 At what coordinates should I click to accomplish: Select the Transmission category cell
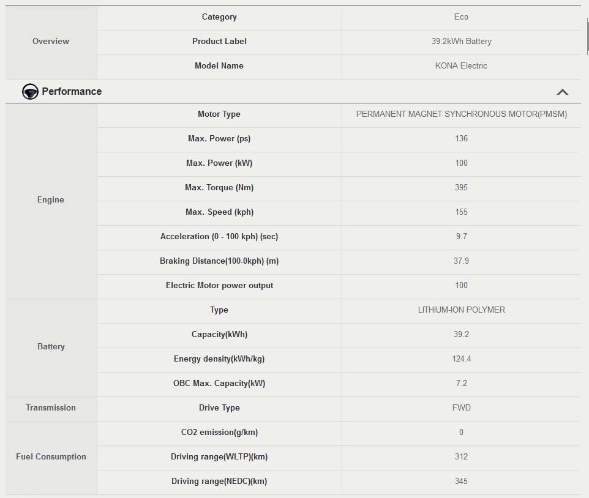(51, 408)
